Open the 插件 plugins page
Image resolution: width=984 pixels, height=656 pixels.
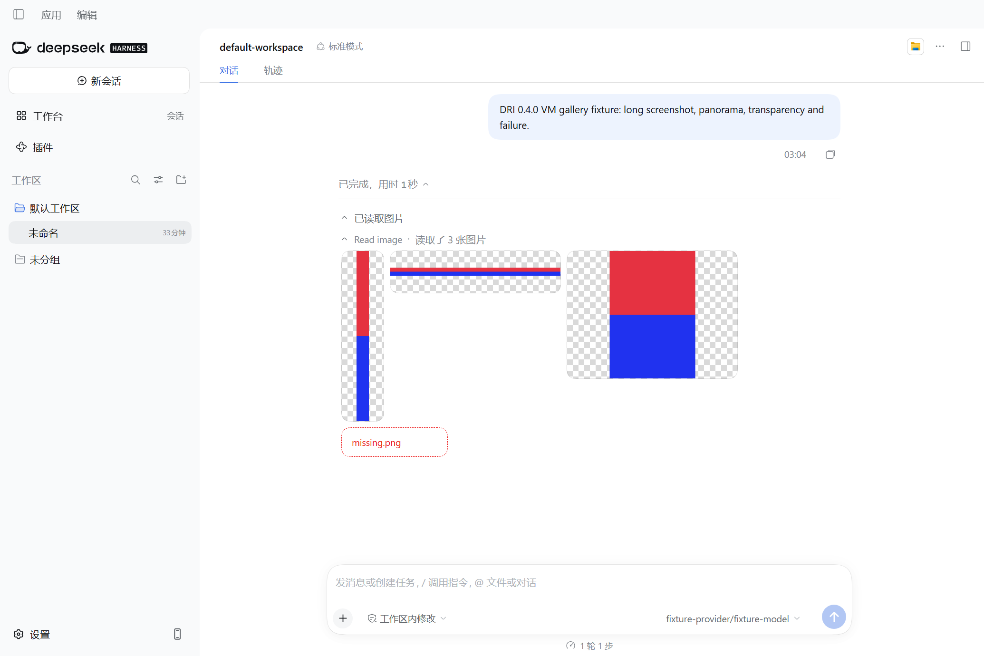(43, 147)
